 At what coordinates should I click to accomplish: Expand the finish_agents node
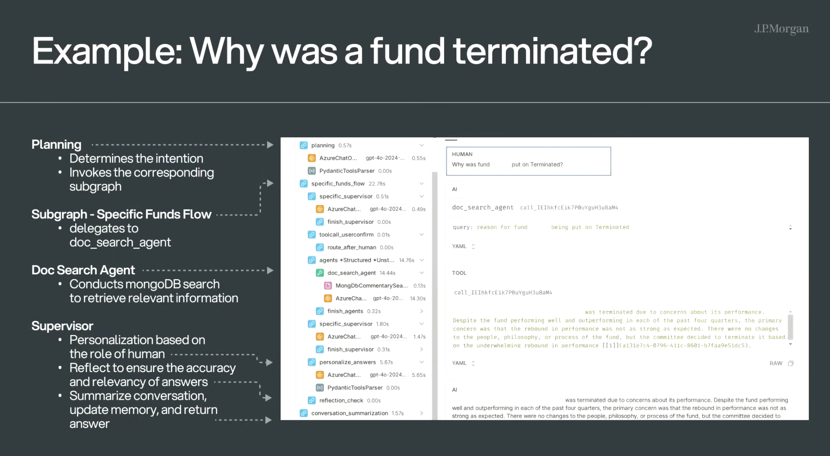click(x=422, y=311)
